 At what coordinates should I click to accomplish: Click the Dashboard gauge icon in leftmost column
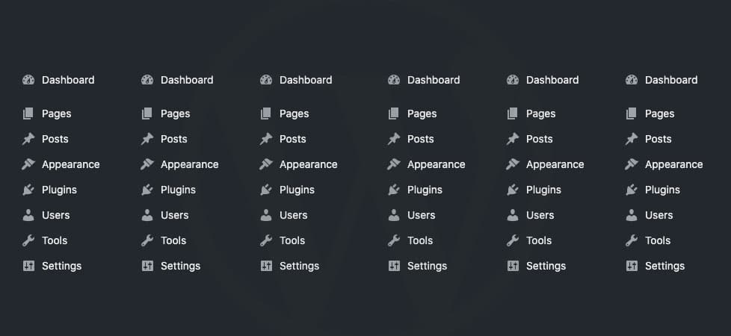click(28, 80)
